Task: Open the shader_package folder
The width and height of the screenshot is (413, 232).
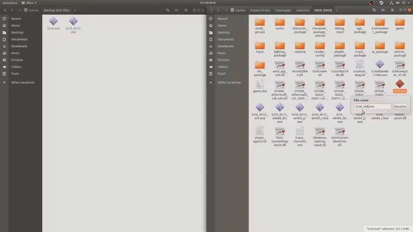Action: [340, 49]
